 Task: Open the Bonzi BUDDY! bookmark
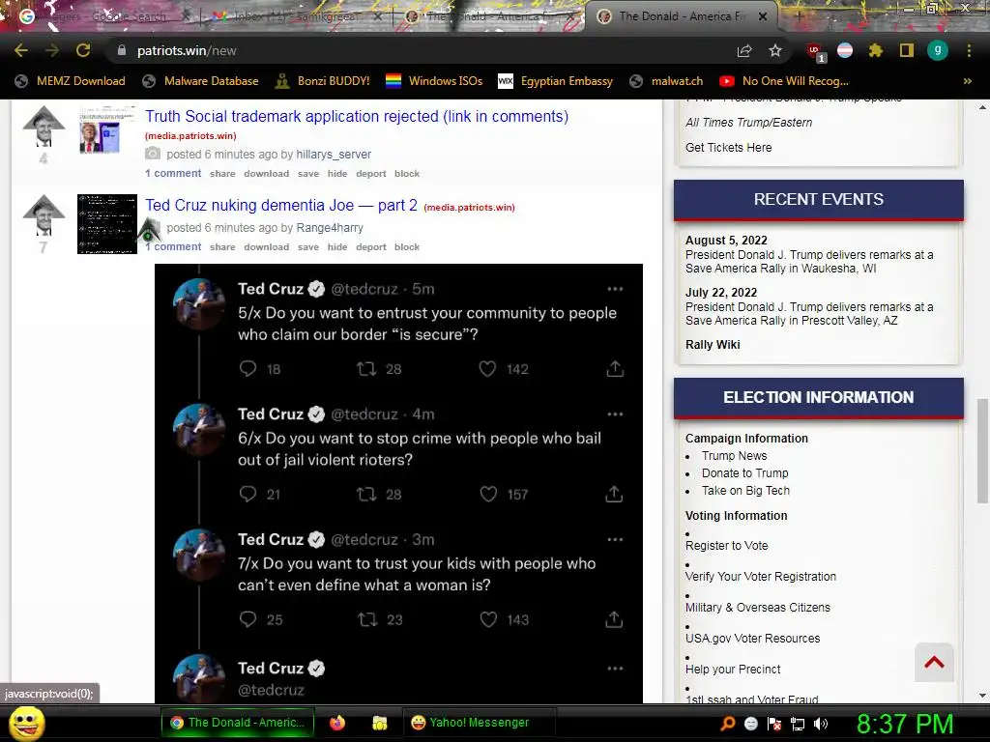coord(323,81)
